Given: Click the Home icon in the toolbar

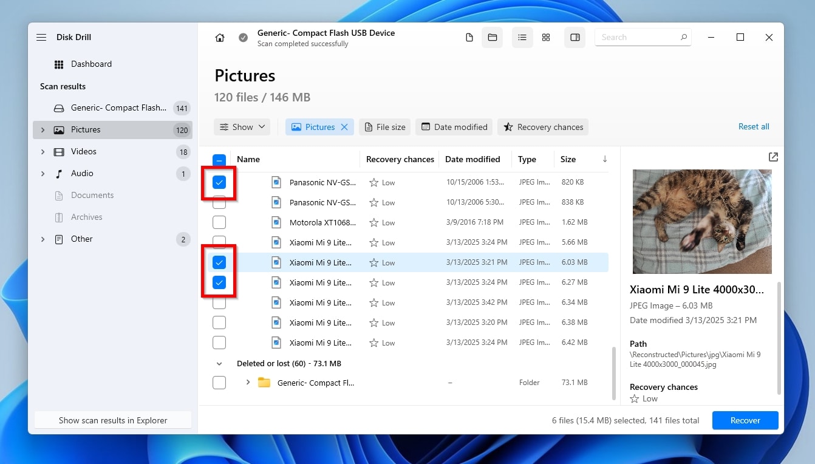Looking at the screenshot, I should pos(219,37).
